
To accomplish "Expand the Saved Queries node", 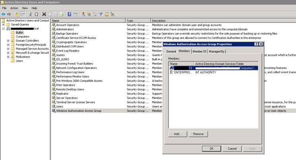I will [x=4, y=25].
